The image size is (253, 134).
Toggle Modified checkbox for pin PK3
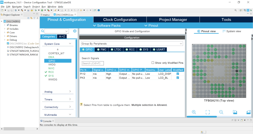178,78
